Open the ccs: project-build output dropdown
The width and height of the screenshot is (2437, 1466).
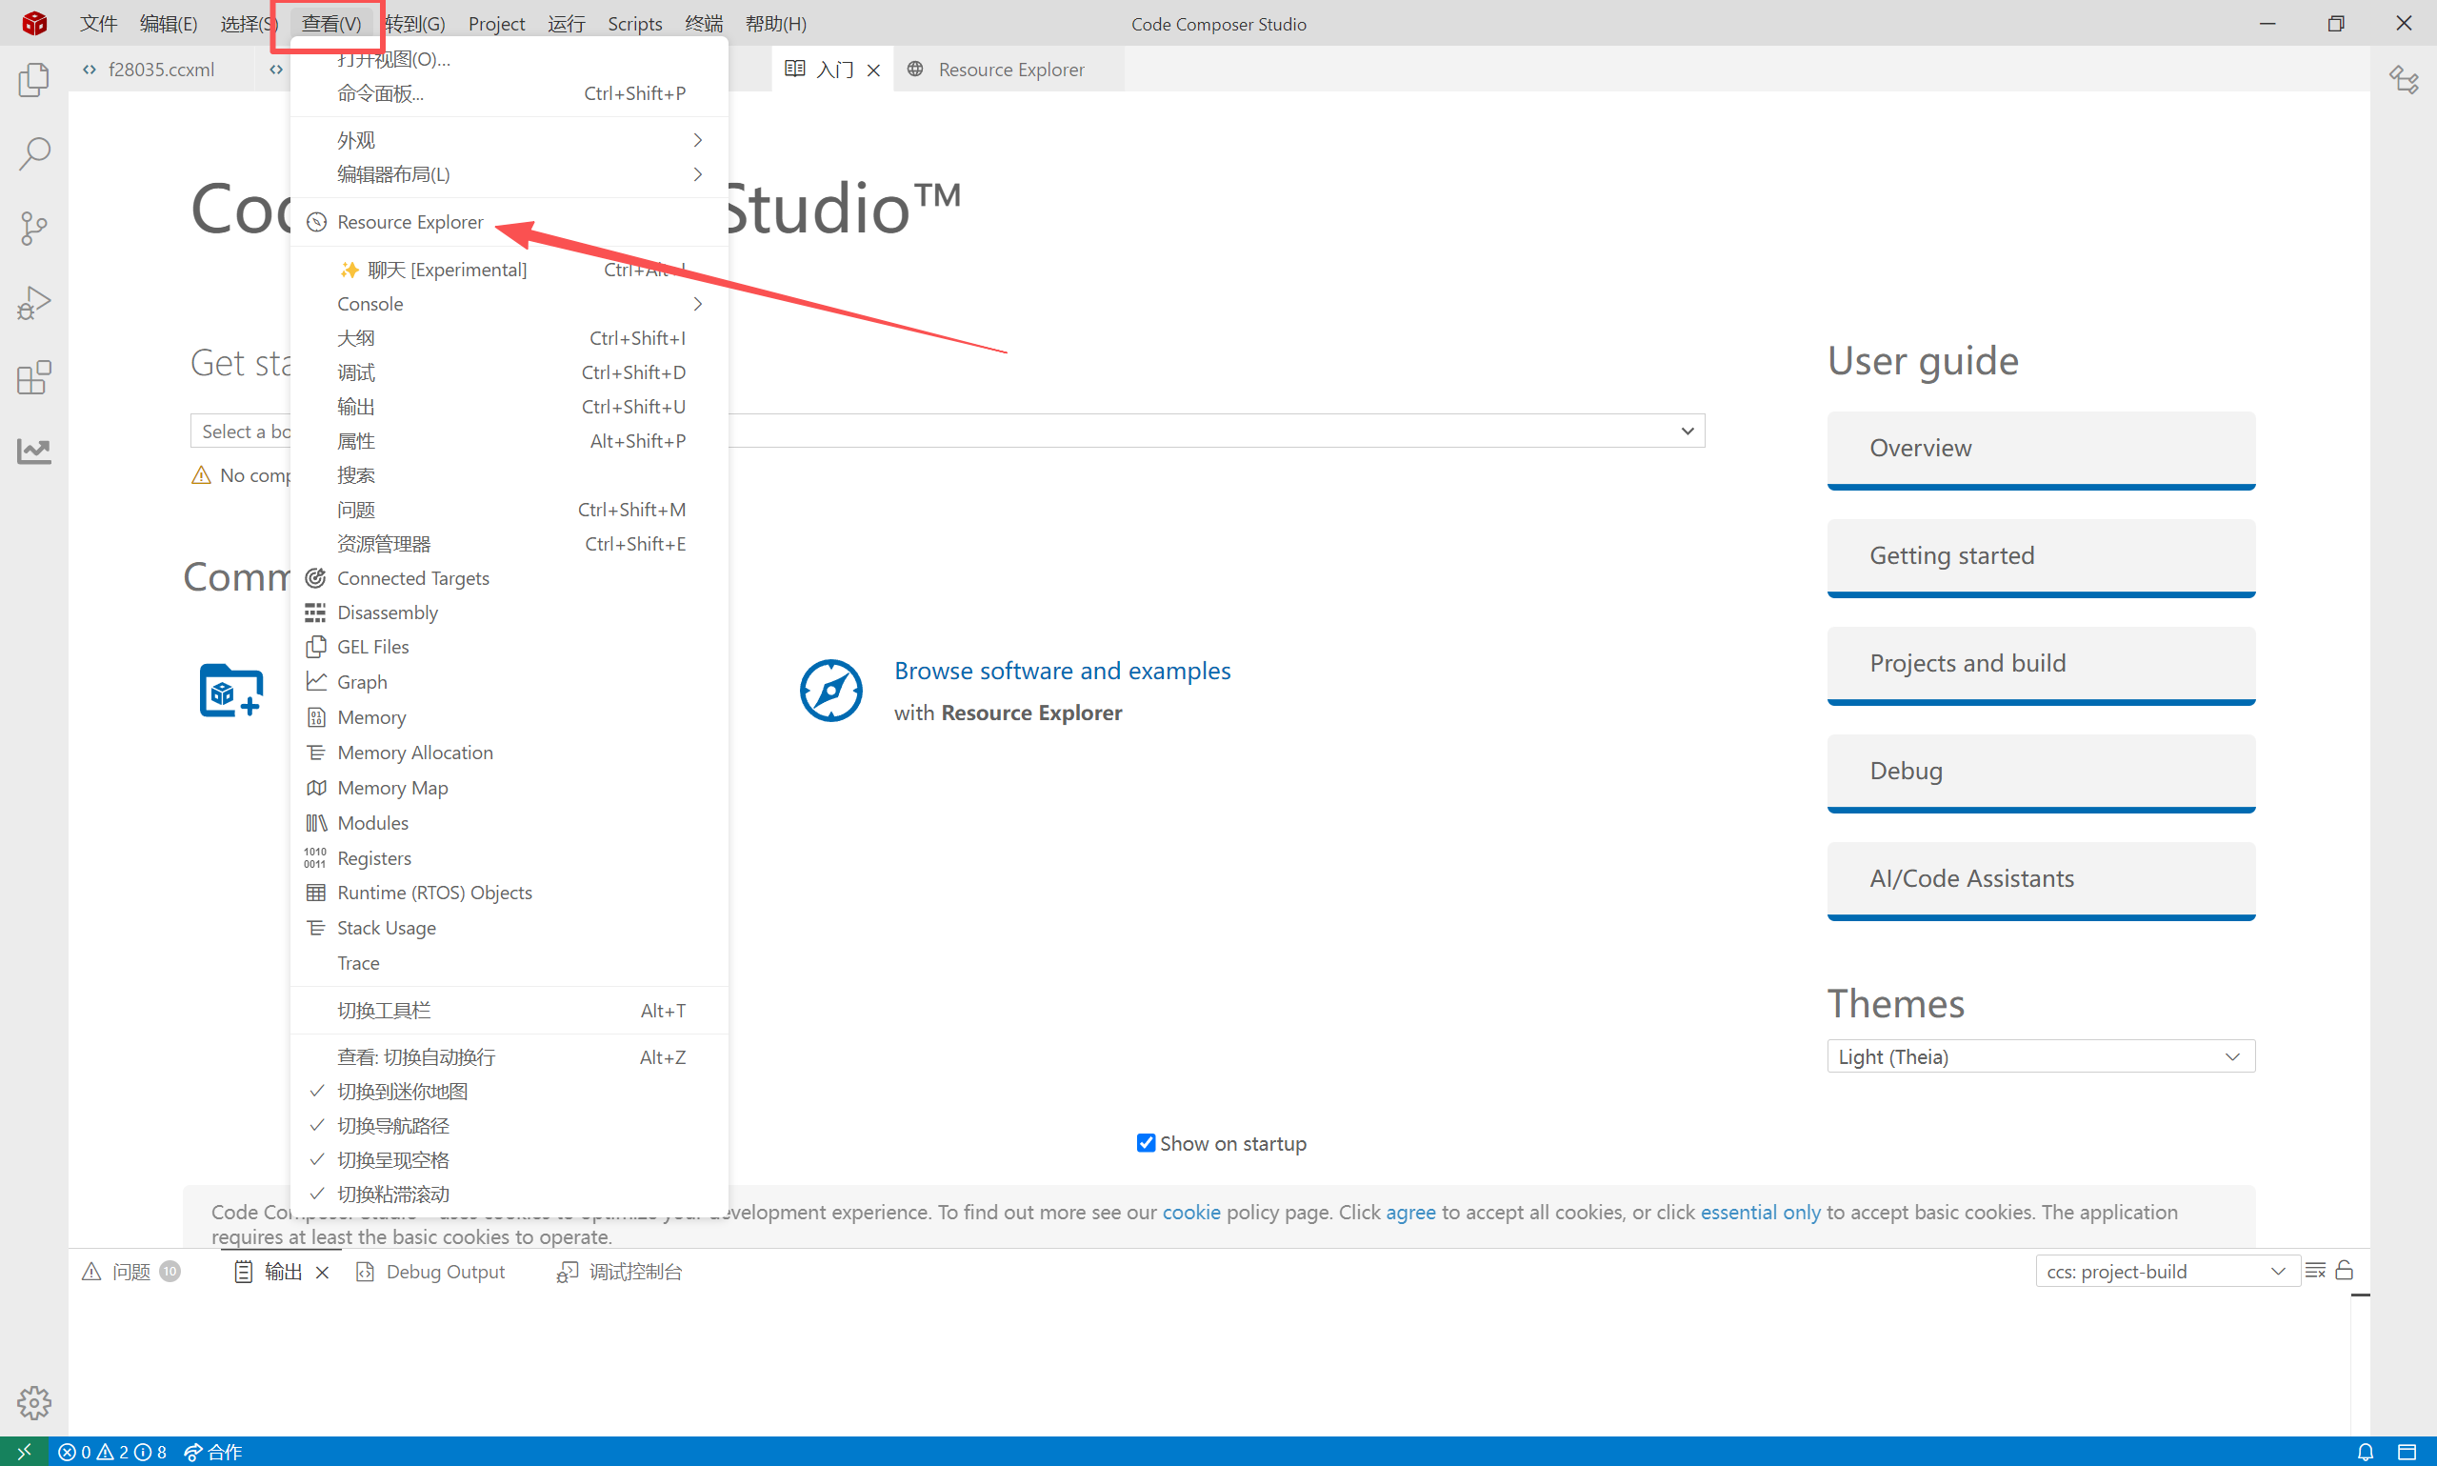click(x=2167, y=1272)
